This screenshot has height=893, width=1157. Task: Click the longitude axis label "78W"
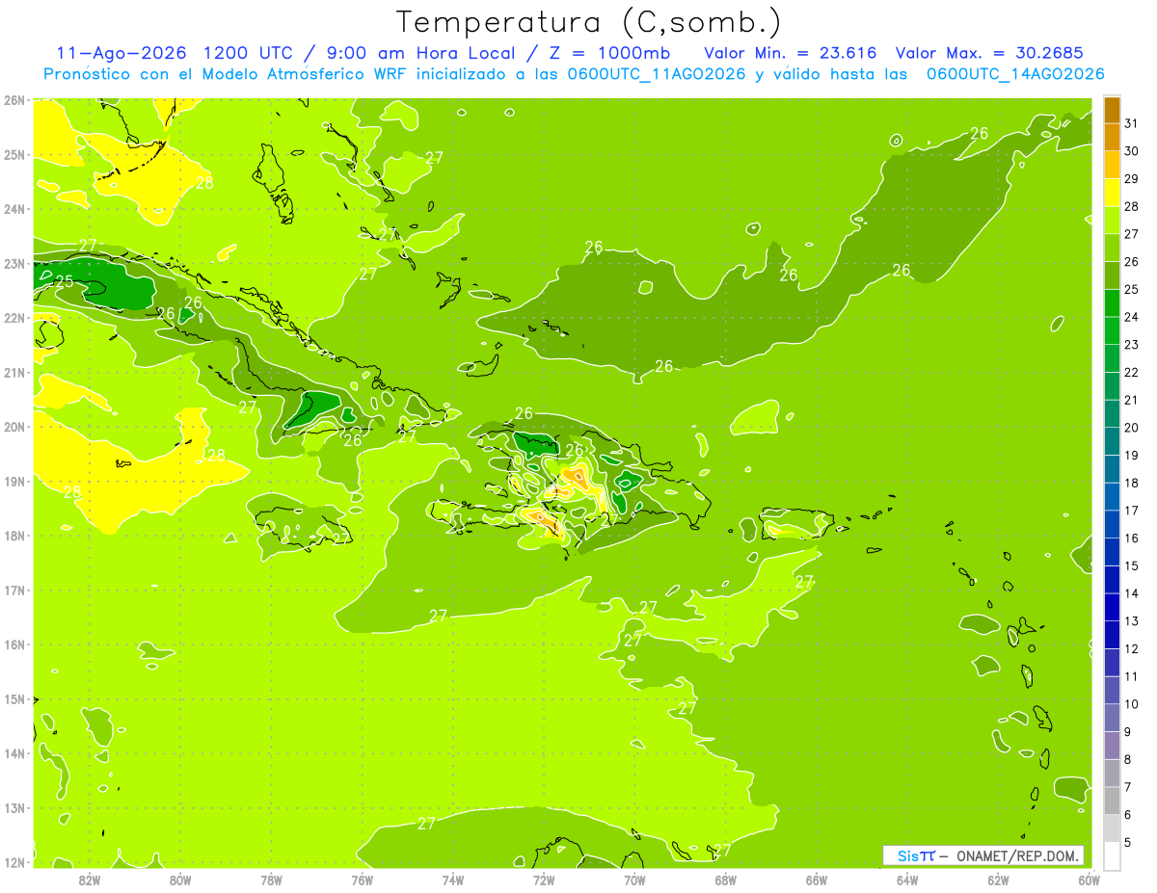click(x=271, y=880)
